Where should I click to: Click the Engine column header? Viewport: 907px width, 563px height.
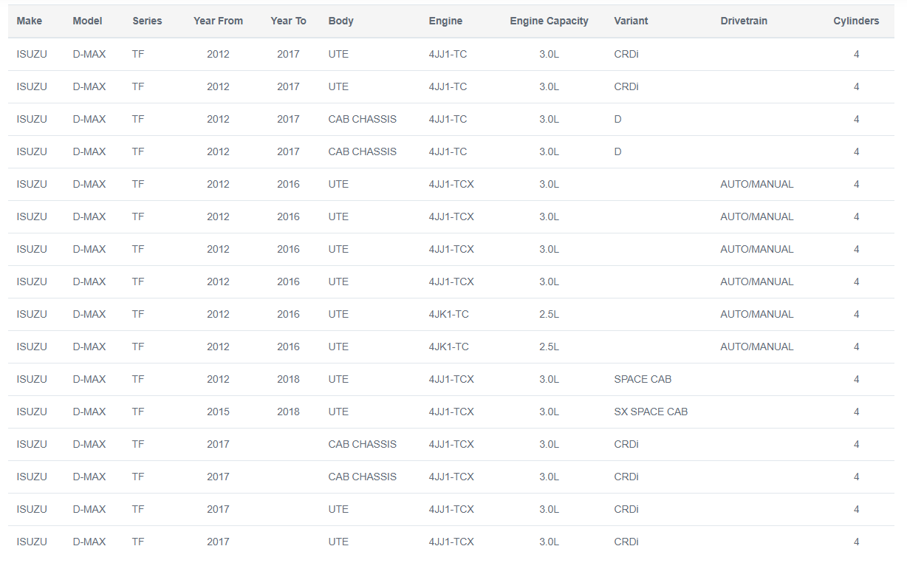click(445, 21)
